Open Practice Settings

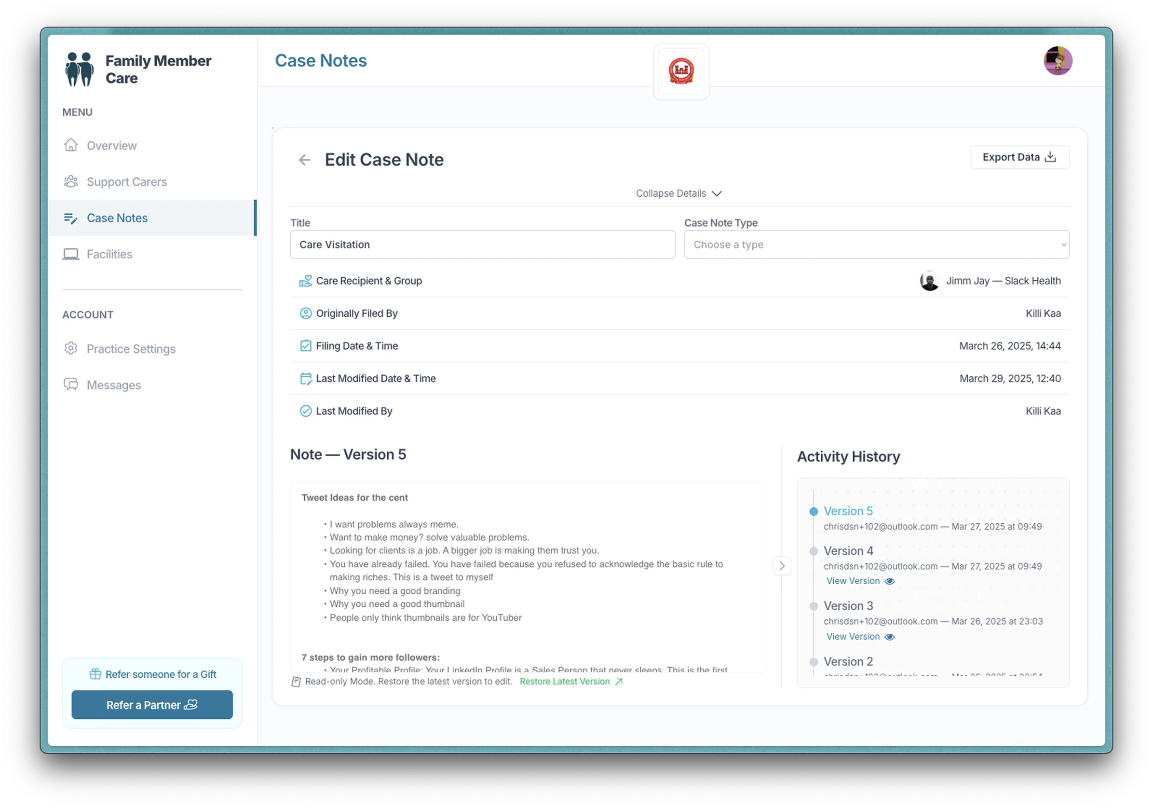[x=152, y=349]
